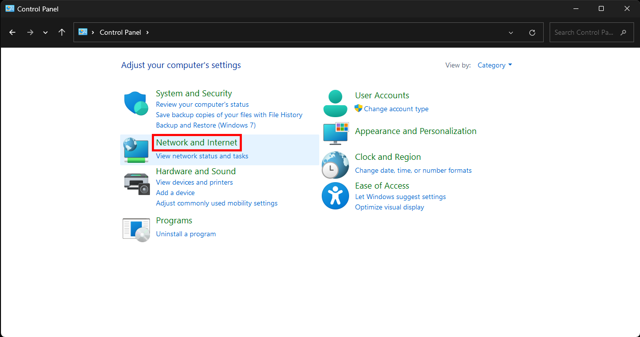This screenshot has width=640, height=337.
Task: Click the Hardware and Sound printer icon
Action: [137, 184]
